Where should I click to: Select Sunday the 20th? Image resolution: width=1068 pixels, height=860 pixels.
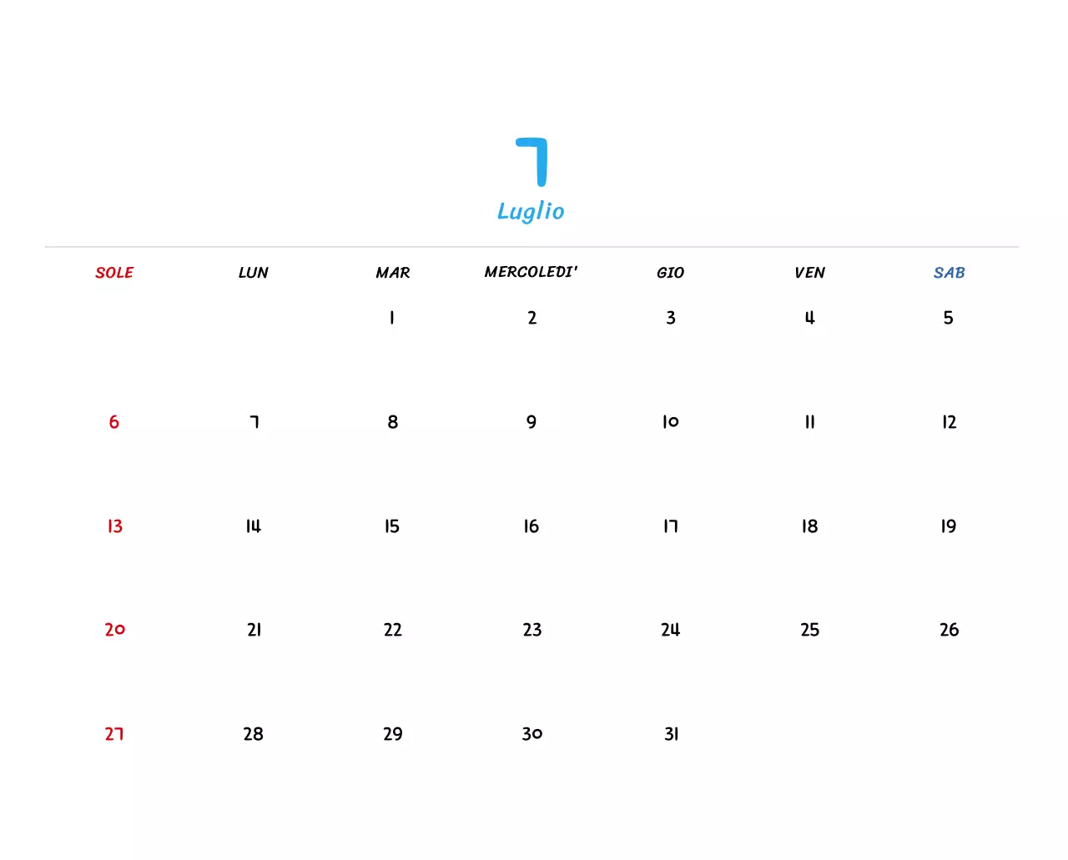click(113, 630)
